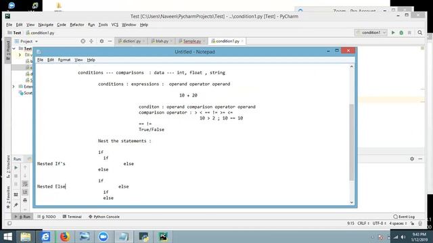Switch to PyCharm via its taskbar icon
Screen dimensions: 433x243
(x=163, y=237)
